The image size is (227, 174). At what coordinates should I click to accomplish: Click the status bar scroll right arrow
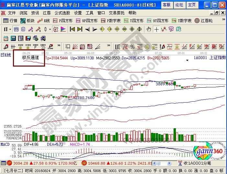click(169, 163)
